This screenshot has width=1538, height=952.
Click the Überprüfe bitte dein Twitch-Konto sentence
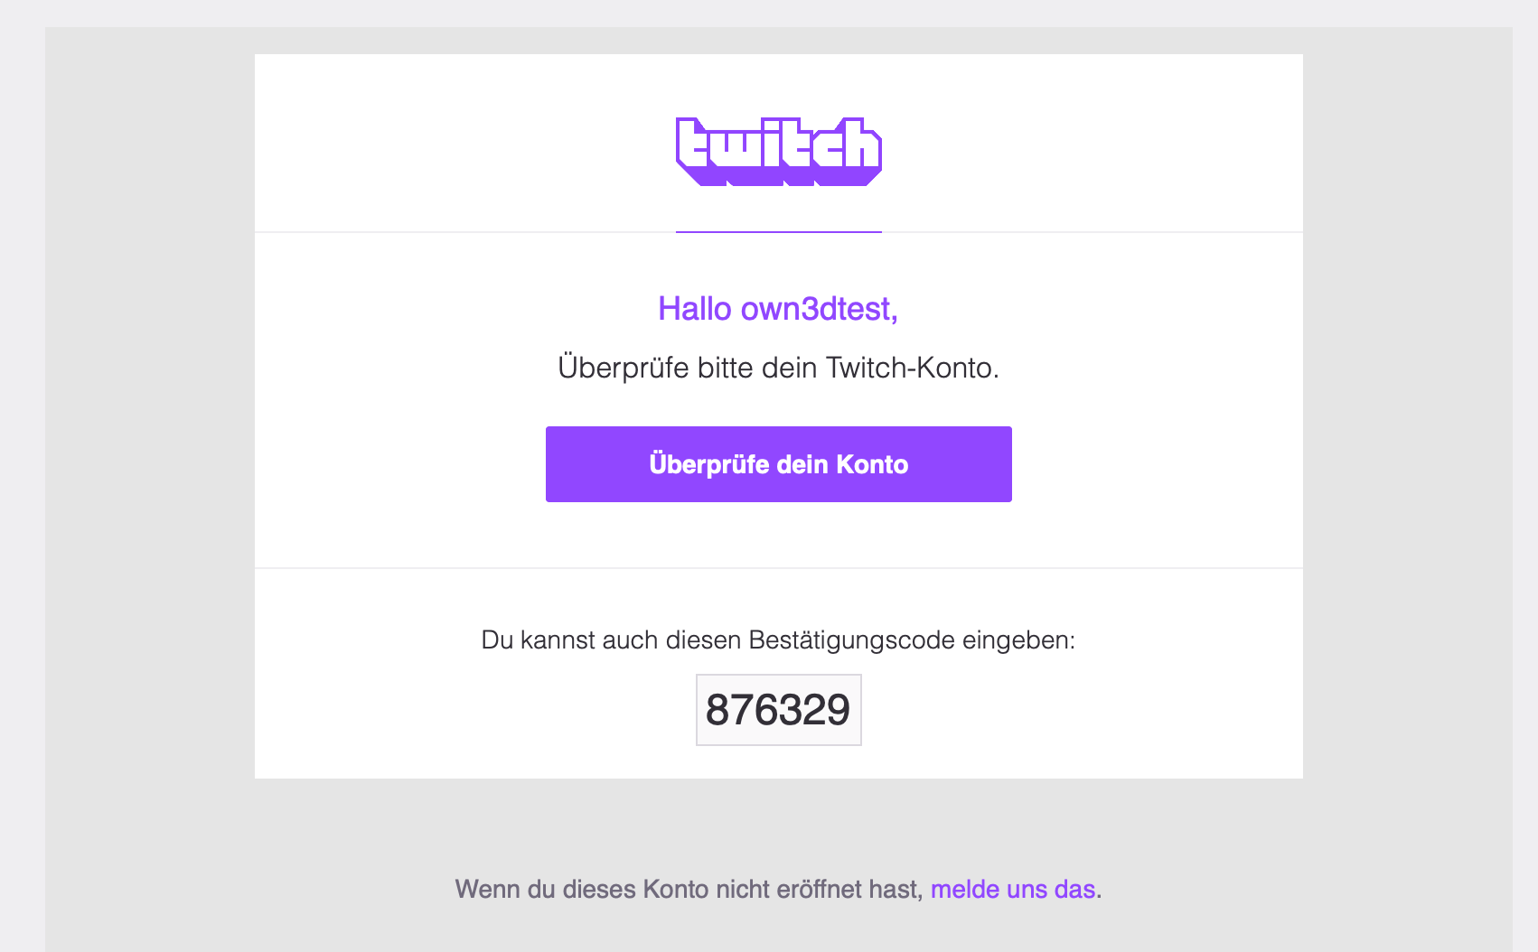[778, 369]
